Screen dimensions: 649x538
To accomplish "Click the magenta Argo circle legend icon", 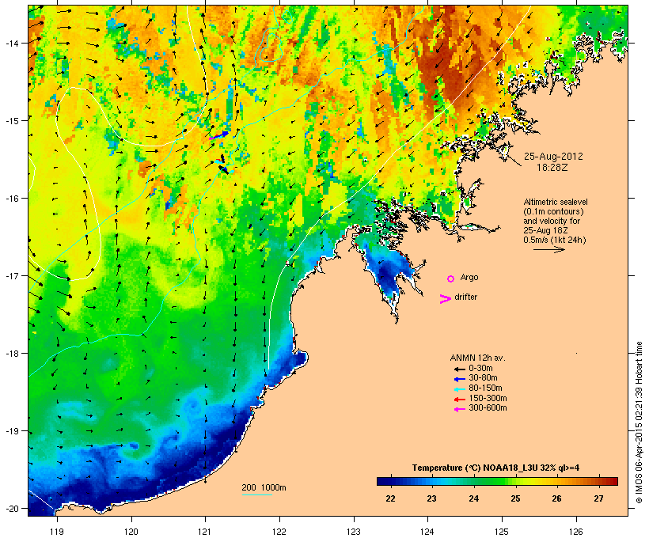I will pyautogui.click(x=451, y=279).
